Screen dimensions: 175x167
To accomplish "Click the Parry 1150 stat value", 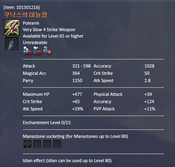I will pos(77,80).
